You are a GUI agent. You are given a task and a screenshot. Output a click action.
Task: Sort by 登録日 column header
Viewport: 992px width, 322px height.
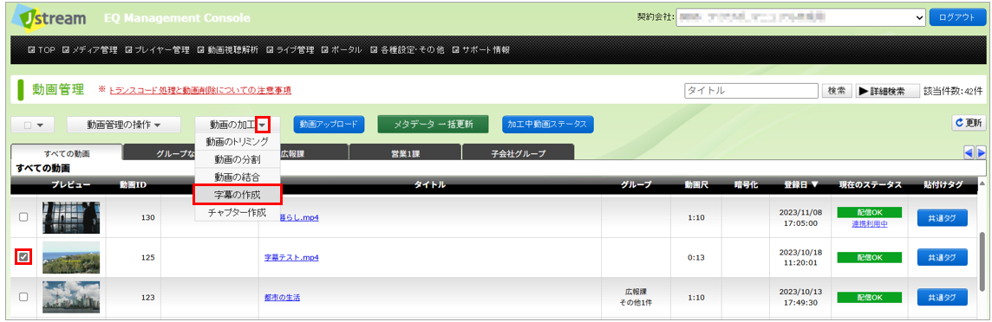coord(801,185)
